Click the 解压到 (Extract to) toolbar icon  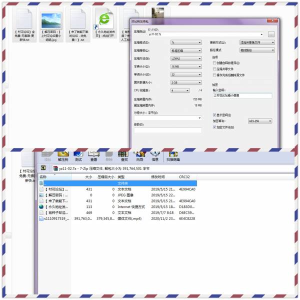pyautogui.click(x=62, y=155)
